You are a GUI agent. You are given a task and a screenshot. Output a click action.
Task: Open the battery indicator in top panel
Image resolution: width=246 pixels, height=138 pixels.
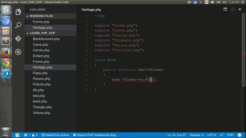[x=218, y=2]
